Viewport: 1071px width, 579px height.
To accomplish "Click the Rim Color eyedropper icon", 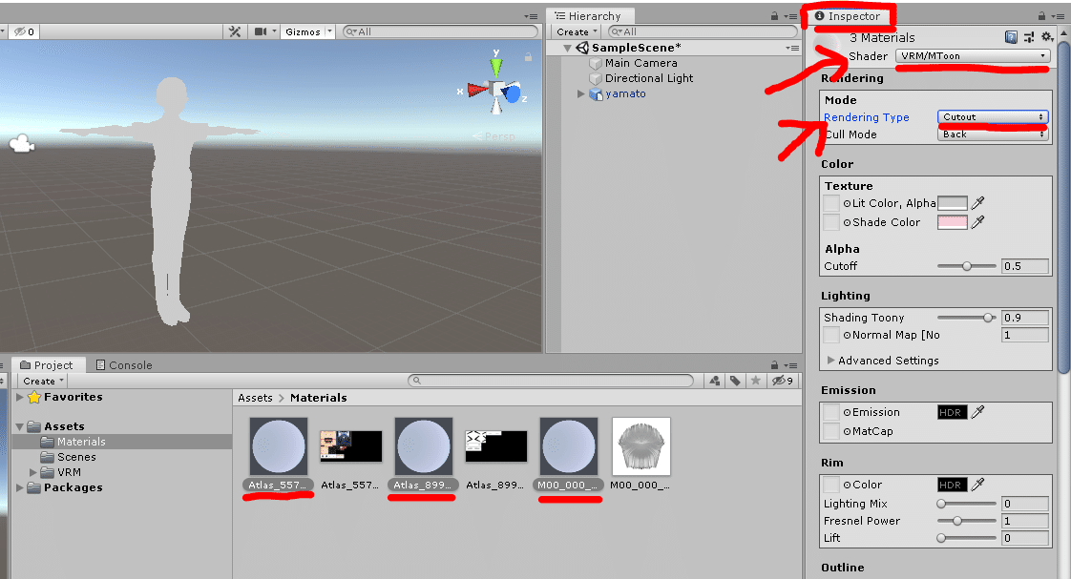I will tap(978, 485).
